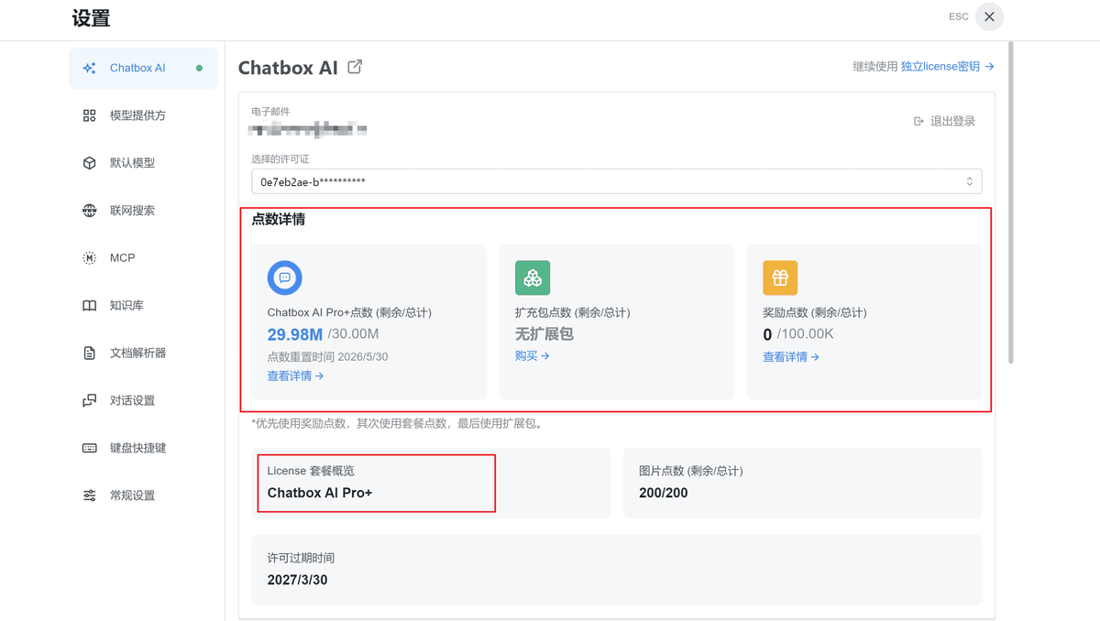Screen dimensions: 1100x621
Task: Click the hexagon icon beside MCP
Action: (89, 258)
